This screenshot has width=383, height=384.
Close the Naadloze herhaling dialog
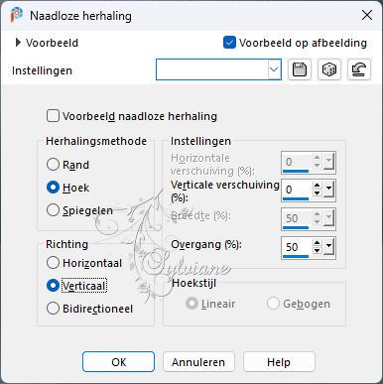pyautogui.click(x=367, y=15)
